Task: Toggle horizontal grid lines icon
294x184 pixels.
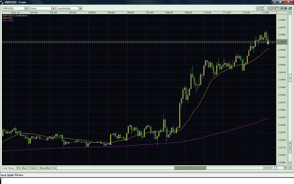Action: [270, 8]
